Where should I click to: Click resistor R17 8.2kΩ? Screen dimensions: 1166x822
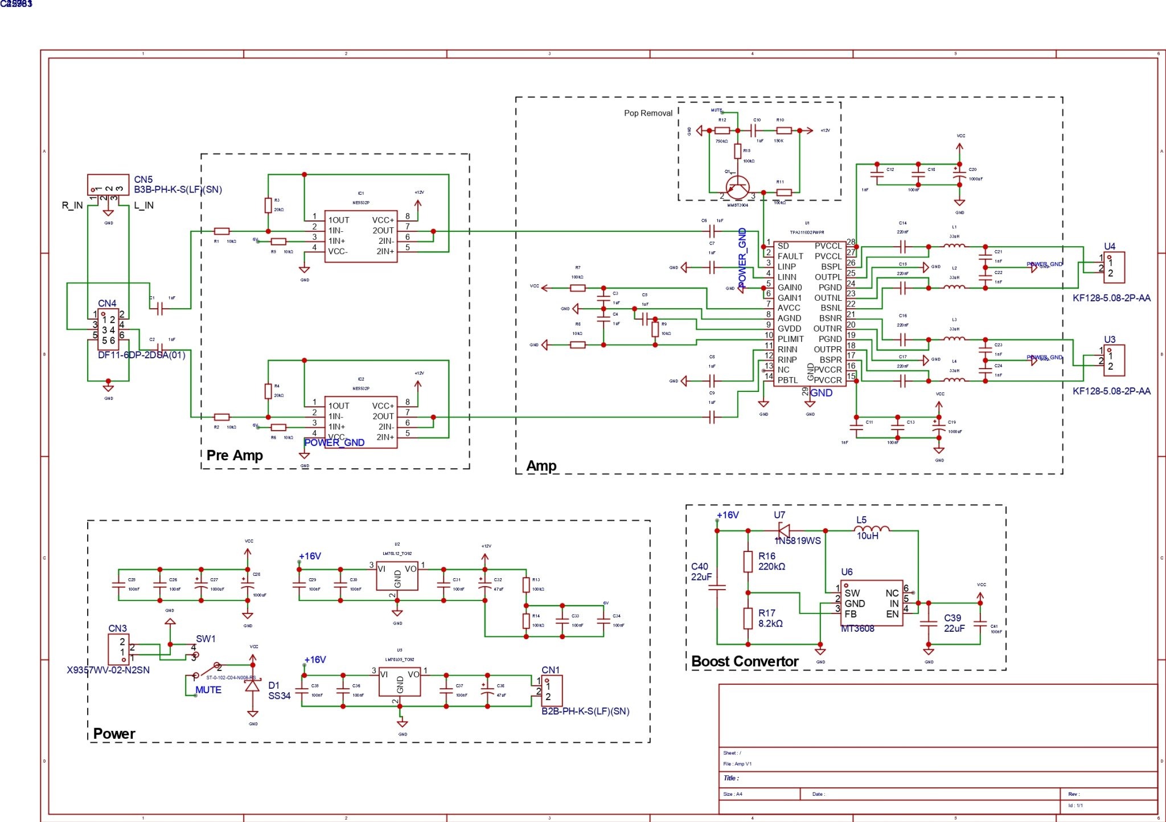point(748,618)
